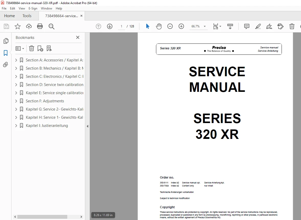Open bookmarks Options list dropdown
The height and width of the screenshot is (220, 301).
pos(20,48)
